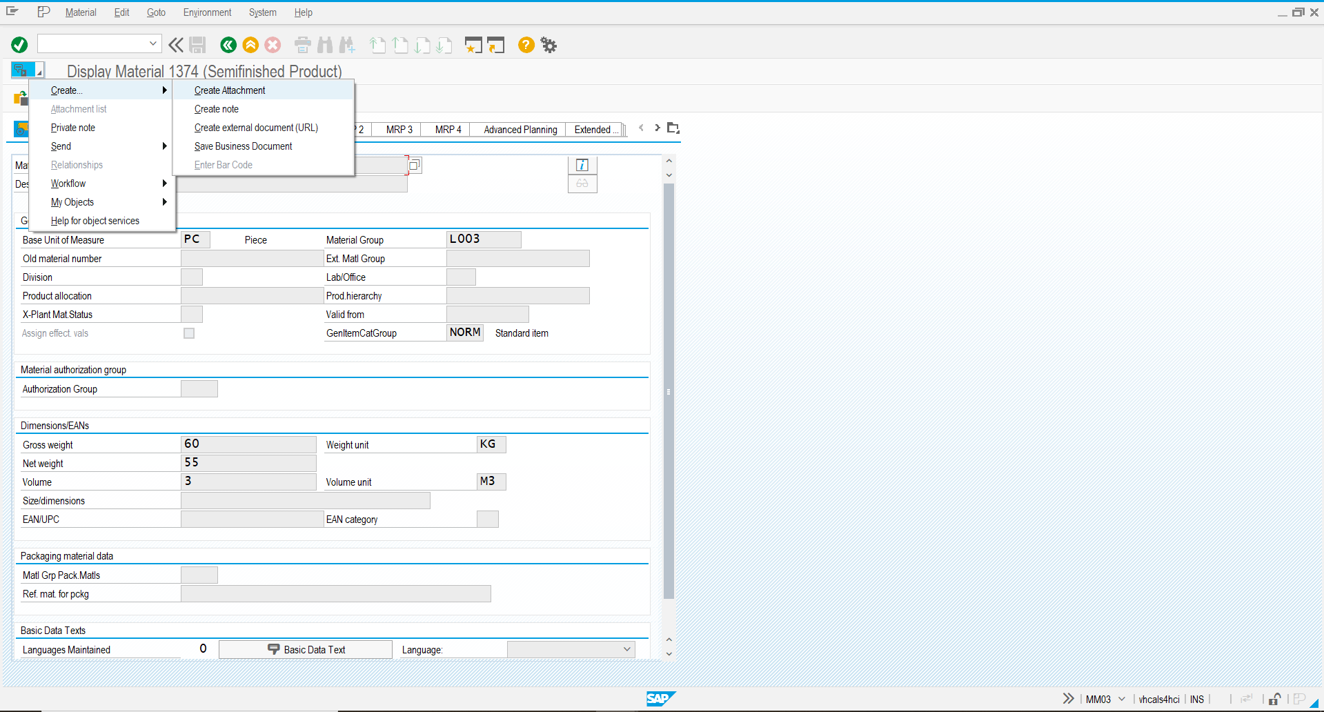The height and width of the screenshot is (712, 1324).
Task: Open the Environment menu
Action: coord(207,12)
